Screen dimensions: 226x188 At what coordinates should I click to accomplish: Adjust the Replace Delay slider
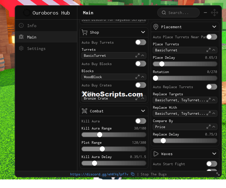pos(185,141)
